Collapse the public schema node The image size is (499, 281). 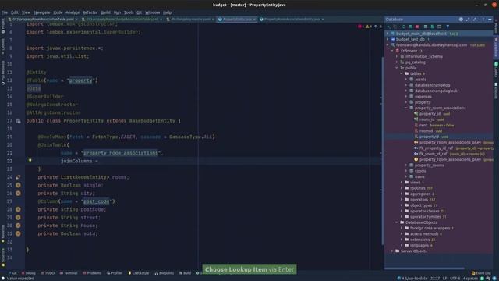pos(397,68)
